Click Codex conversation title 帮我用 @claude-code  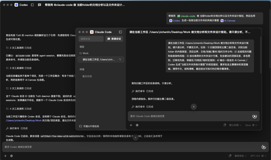tap(85, 5)
